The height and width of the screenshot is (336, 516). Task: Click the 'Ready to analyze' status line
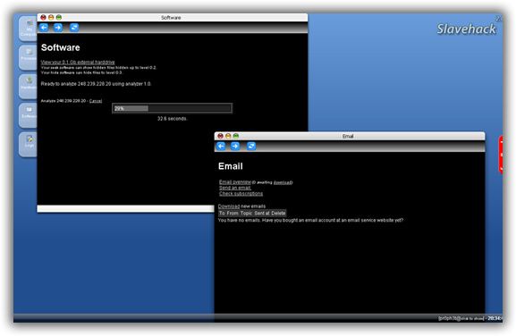point(96,84)
